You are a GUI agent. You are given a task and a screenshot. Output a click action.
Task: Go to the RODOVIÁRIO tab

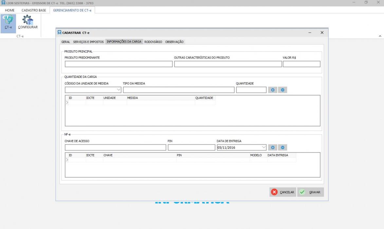[153, 42]
